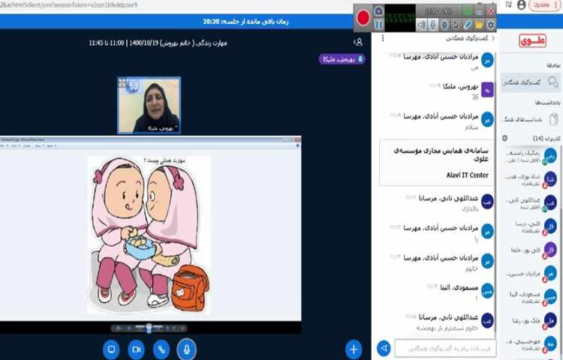Open the teacher's webcam video thumbnail
The image size is (563, 360).
coord(149,105)
